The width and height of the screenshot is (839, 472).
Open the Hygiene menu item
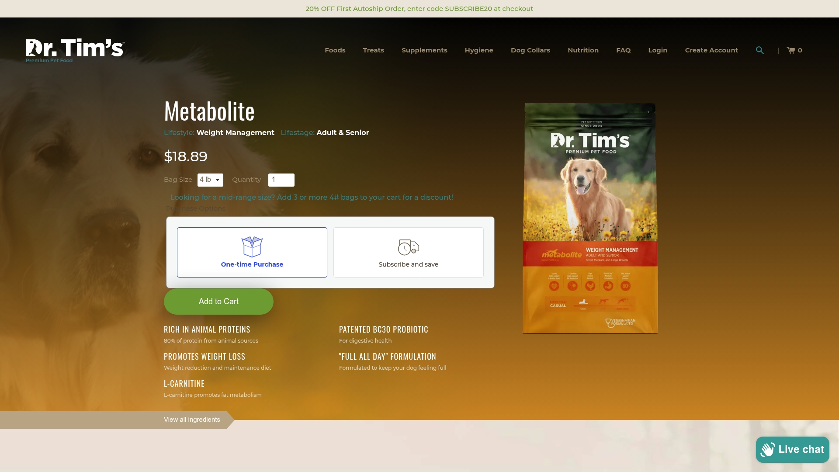click(x=479, y=50)
